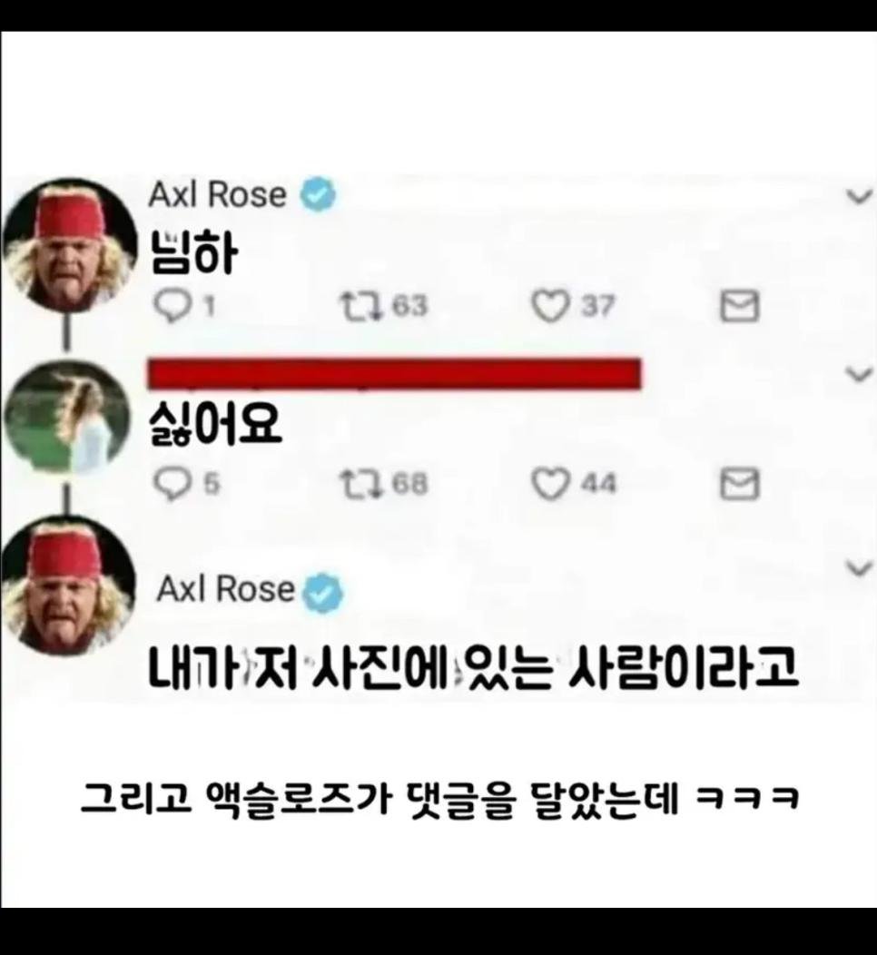Send first tweet via envelope message icon
The width and height of the screenshot is (877, 955).
tap(739, 306)
